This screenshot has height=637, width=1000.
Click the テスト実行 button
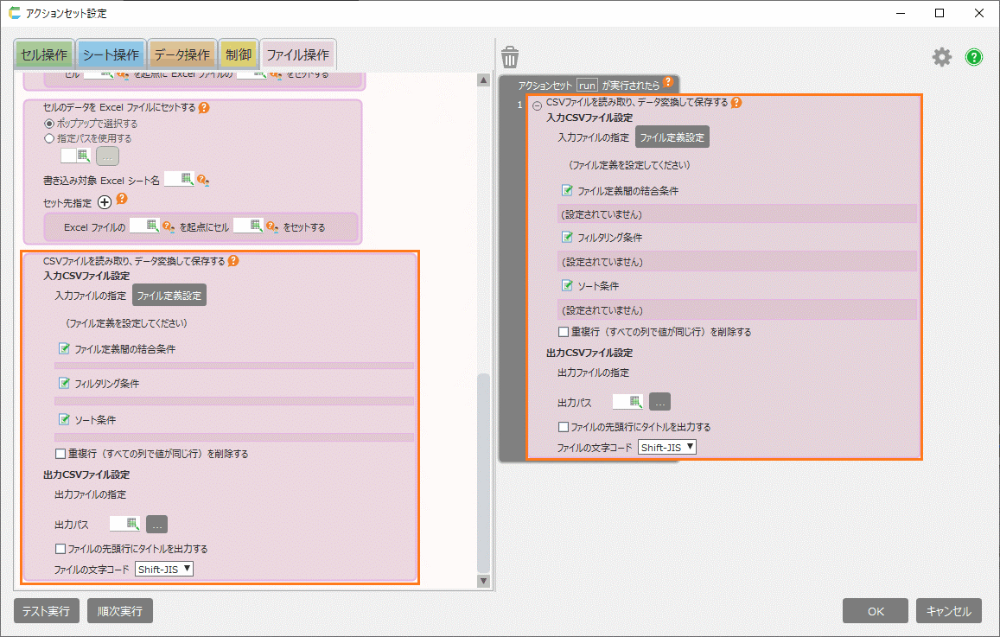47,611
